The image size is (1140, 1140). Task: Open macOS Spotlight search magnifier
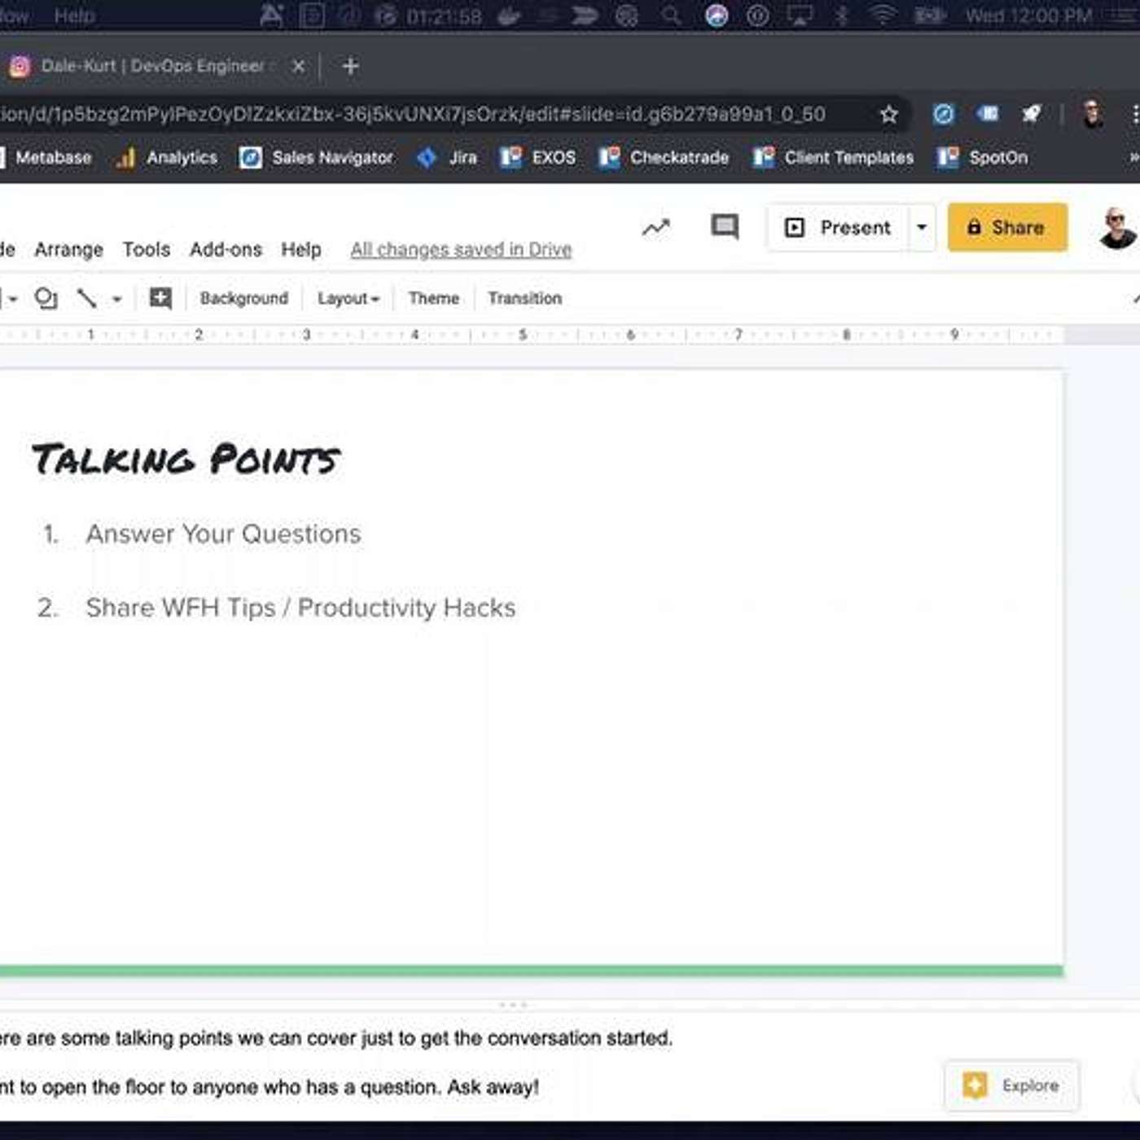[670, 15]
